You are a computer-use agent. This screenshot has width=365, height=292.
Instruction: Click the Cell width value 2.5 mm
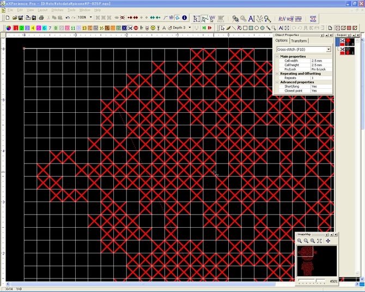point(321,61)
